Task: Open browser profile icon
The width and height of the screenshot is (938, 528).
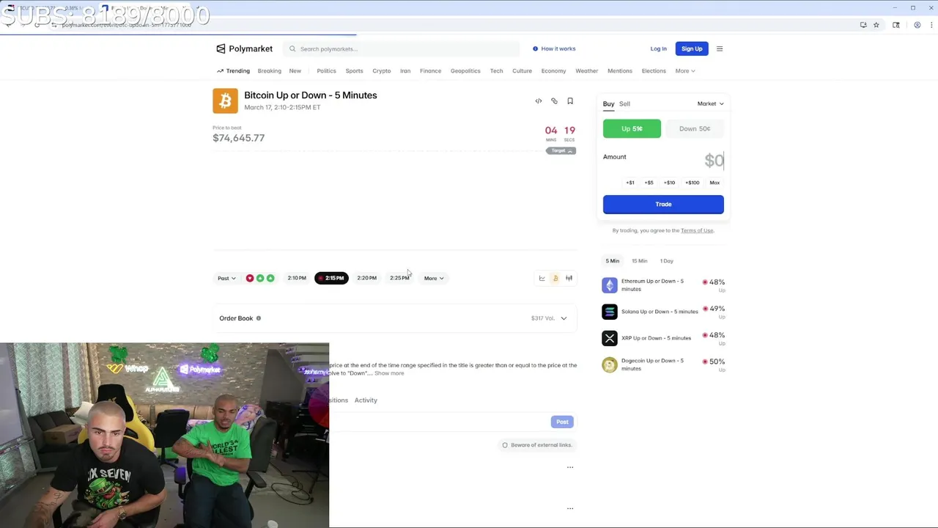Action: click(917, 25)
